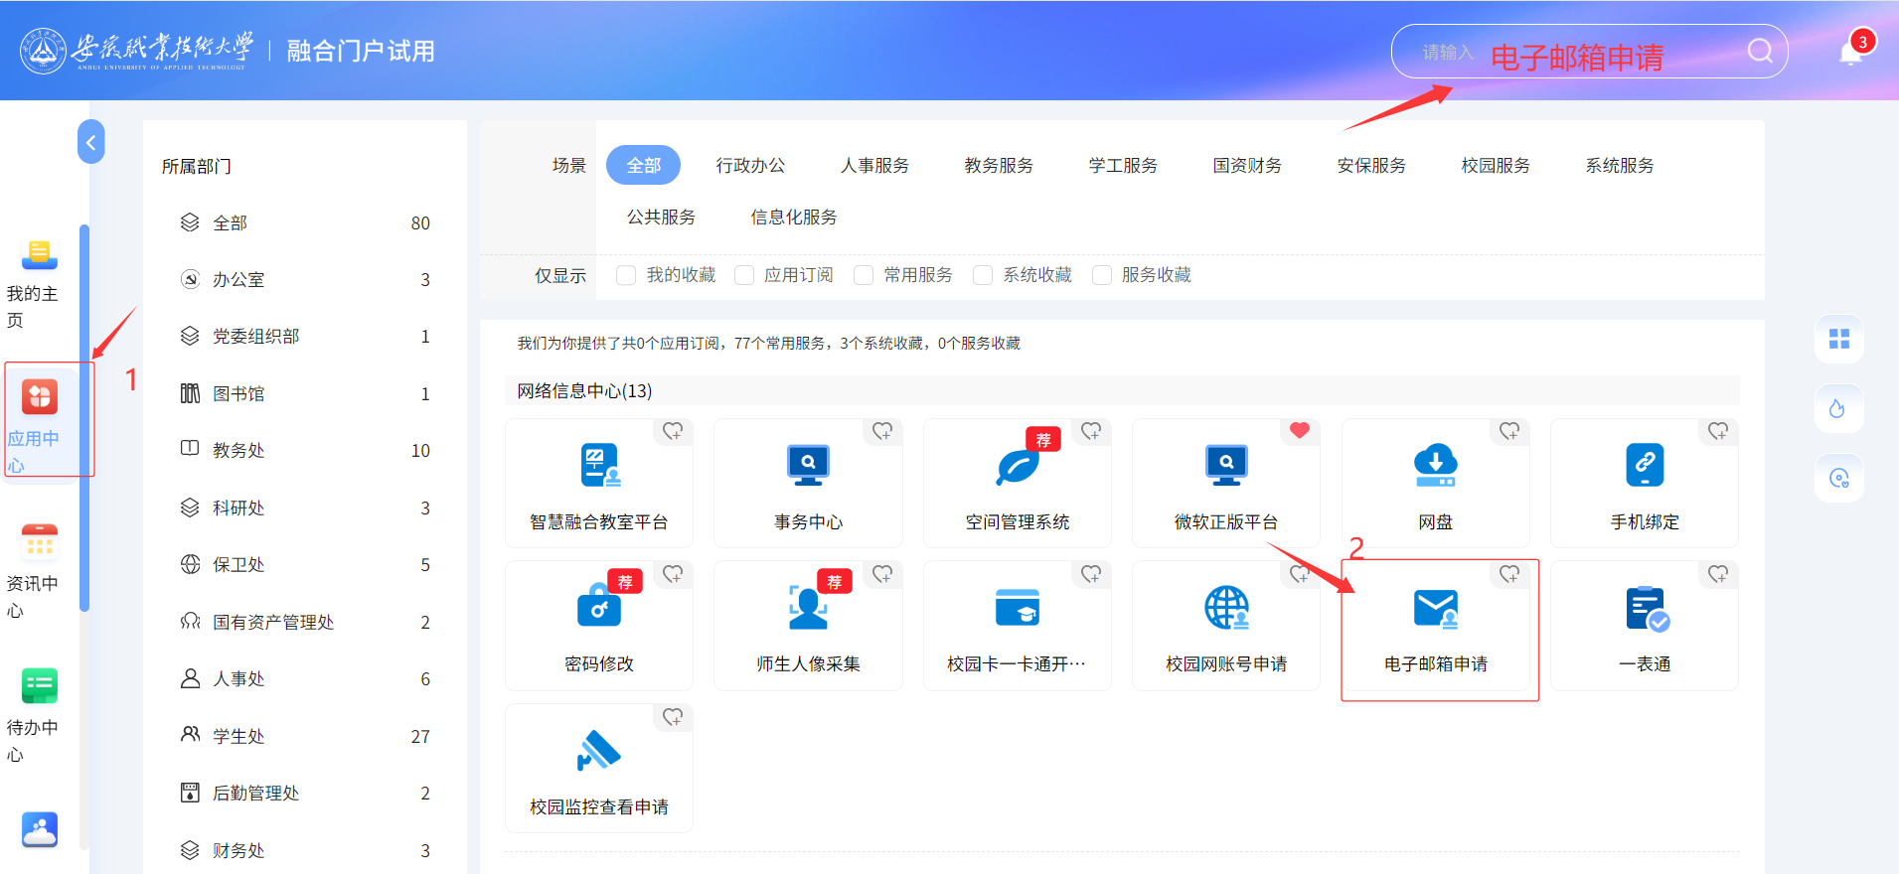
Task: Open the 校园网账号申请 globe icon
Action: [x=1225, y=608]
